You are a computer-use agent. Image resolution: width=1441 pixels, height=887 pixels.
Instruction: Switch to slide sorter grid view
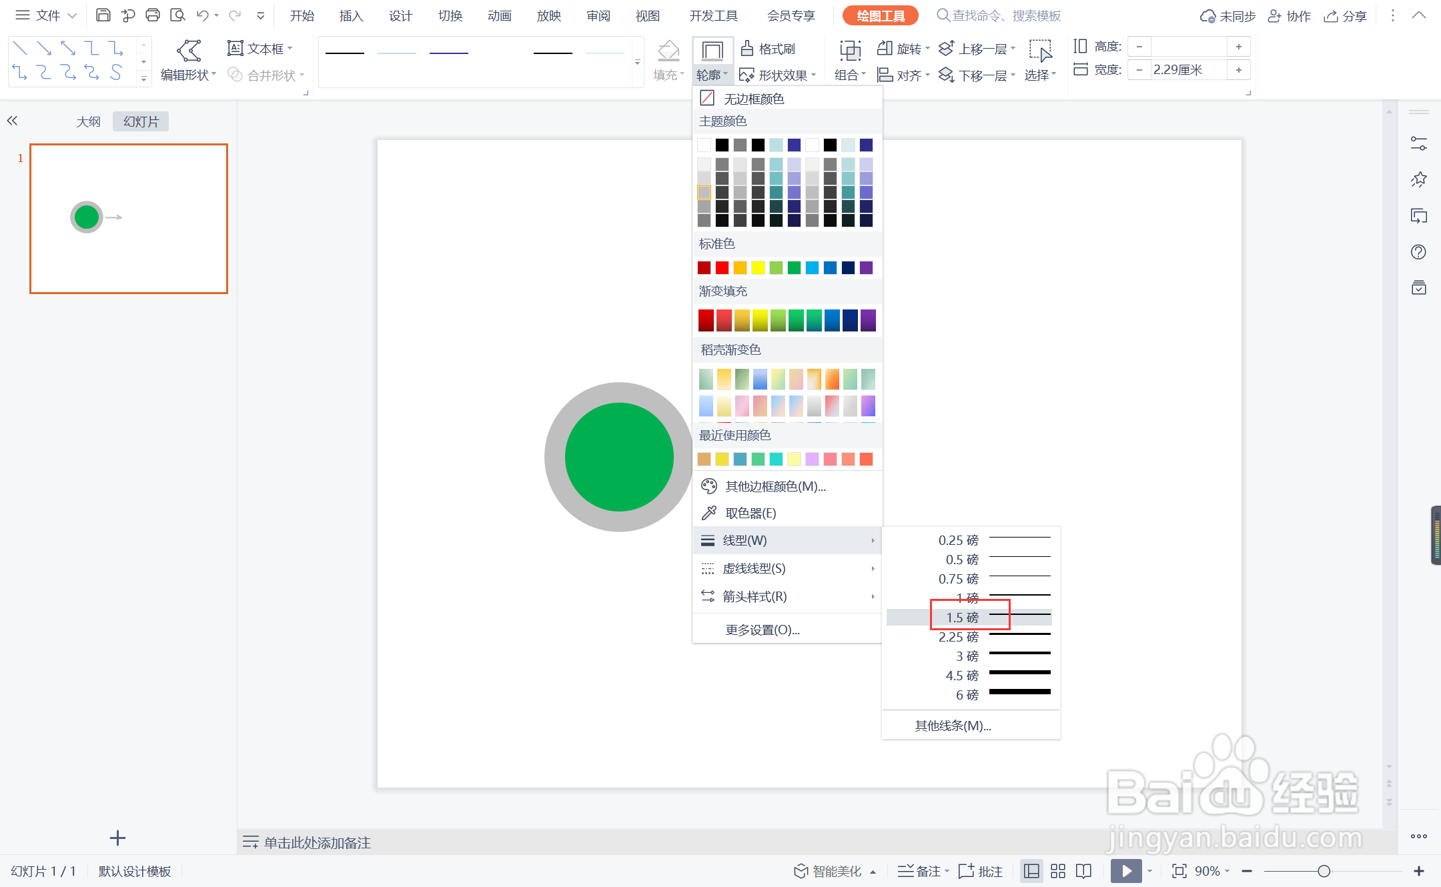[x=1058, y=871]
